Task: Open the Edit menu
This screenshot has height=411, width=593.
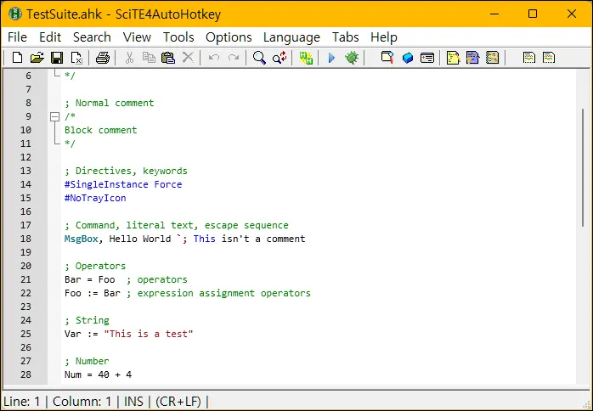Action: [50, 37]
